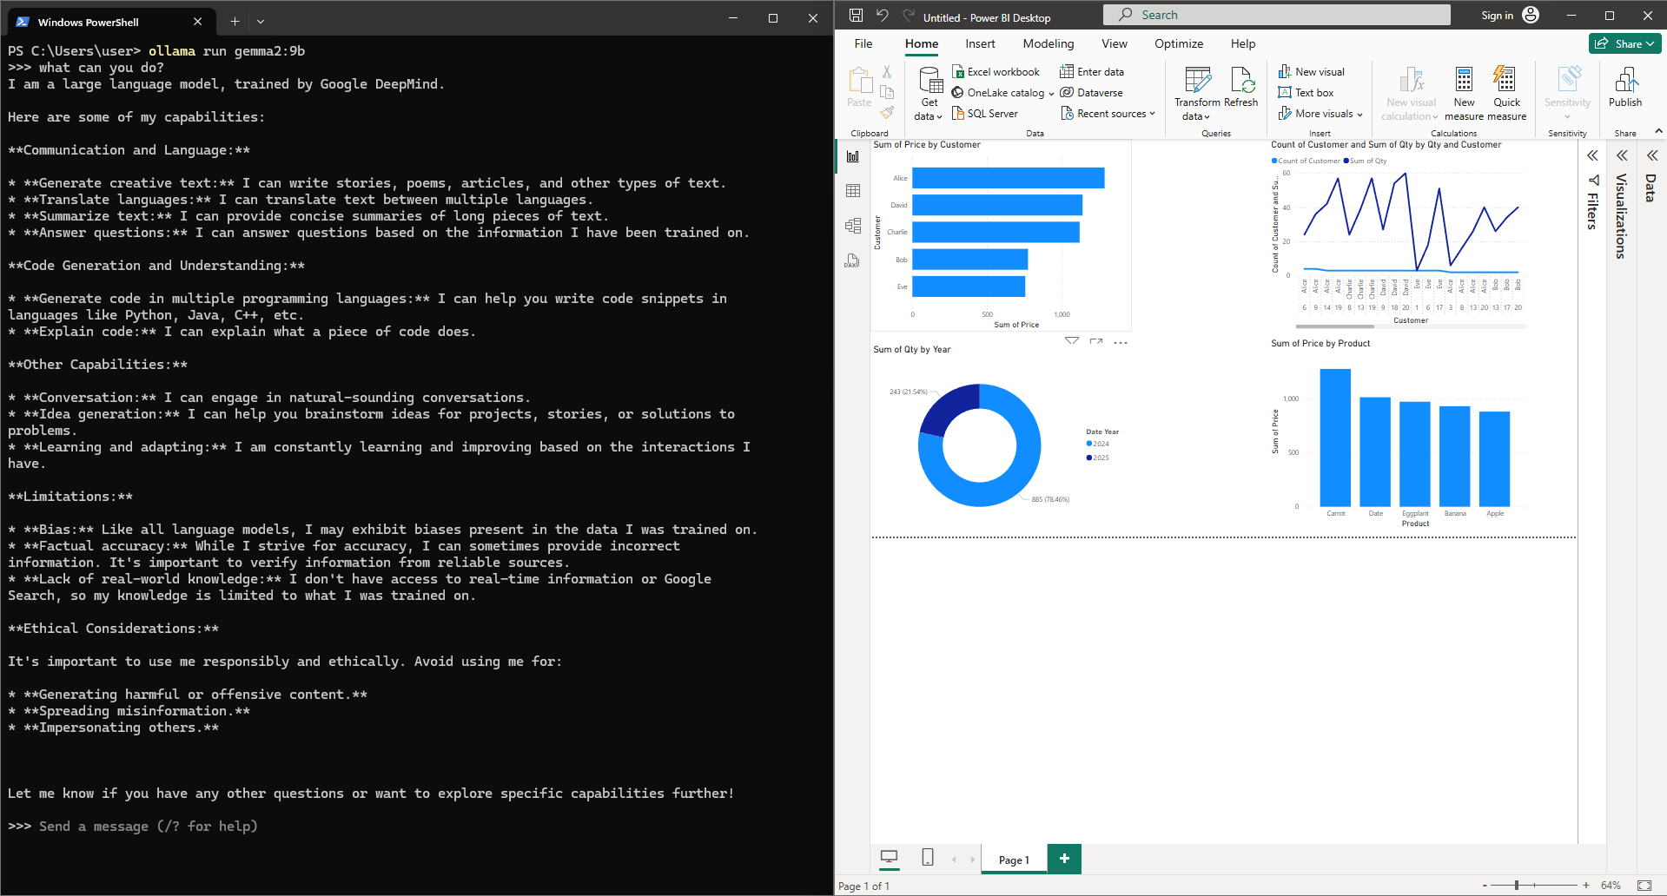The width and height of the screenshot is (1667, 896).
Task: Switch to desktop layout toggle
Action: point(889,858)
